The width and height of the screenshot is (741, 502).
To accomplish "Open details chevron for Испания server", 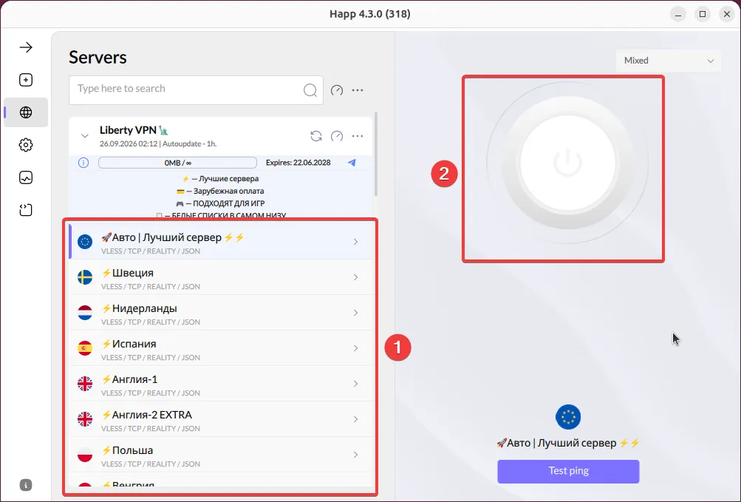I will click(356, 348).
